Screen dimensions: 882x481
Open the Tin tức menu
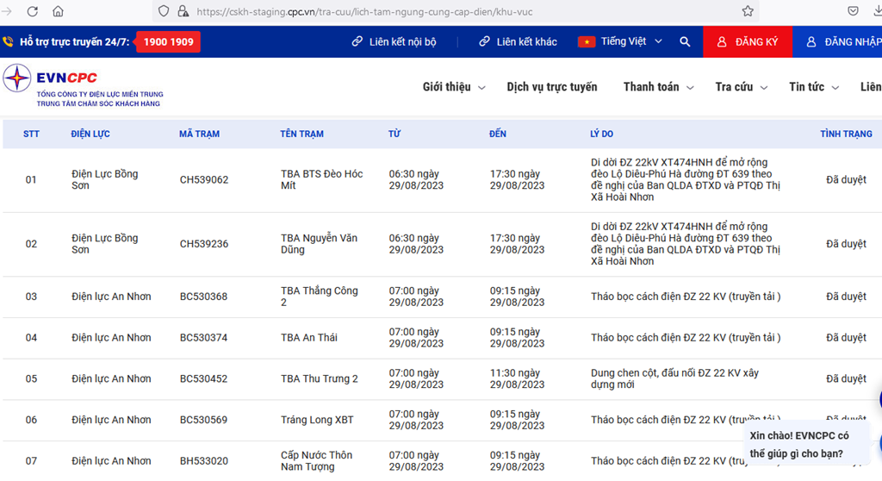pos(814,87)
